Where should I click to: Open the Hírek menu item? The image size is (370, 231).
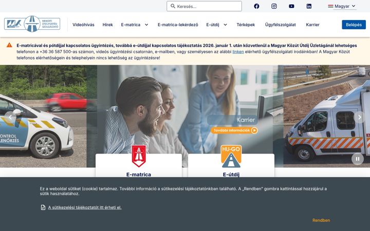pos(107,25)
